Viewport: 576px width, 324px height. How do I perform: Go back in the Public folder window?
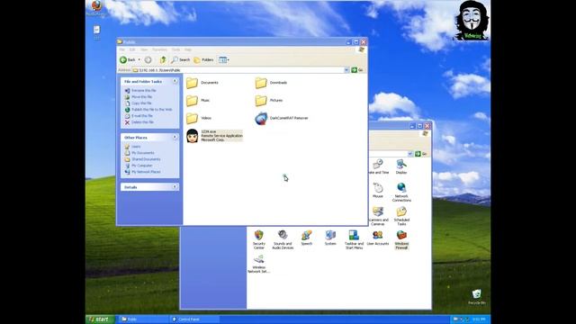(128, 60)
